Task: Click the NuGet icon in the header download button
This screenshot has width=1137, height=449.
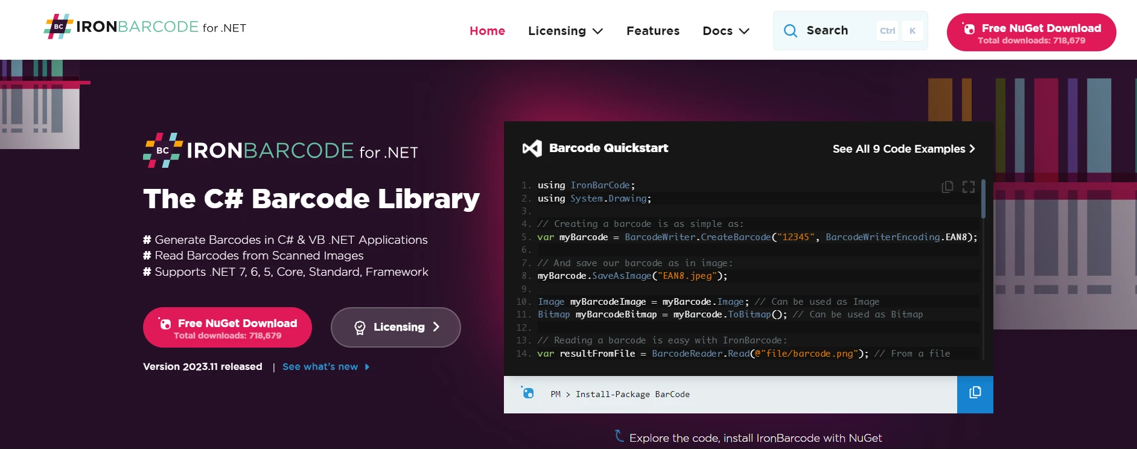Action: tap(969, 28)
